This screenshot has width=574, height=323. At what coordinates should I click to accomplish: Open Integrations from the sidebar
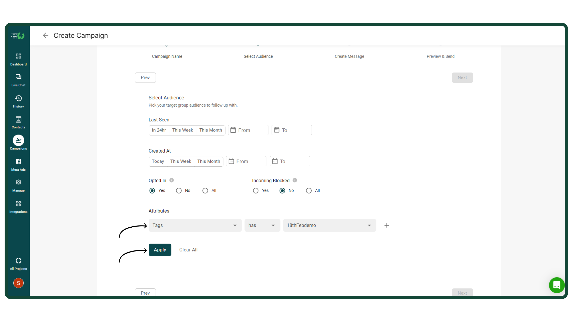(18, 207)
